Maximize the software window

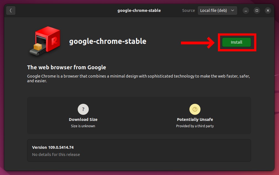click(x=257, y=10)
